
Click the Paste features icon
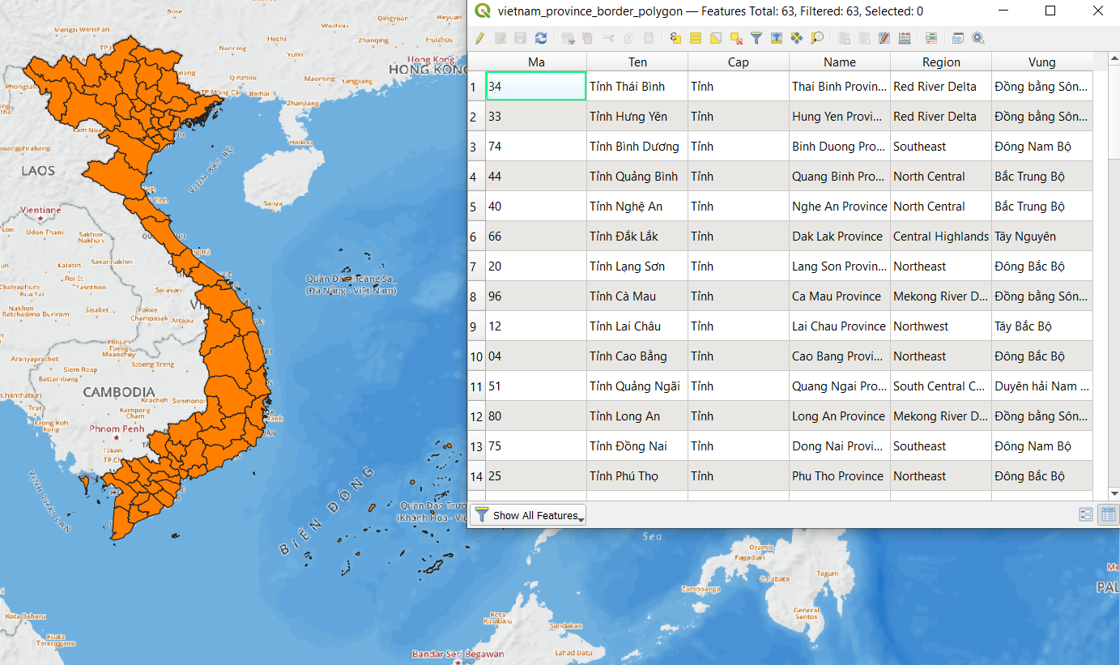649,38
